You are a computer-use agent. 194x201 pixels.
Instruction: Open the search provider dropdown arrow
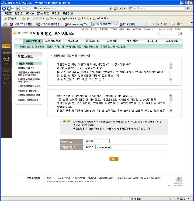point(191,8)
